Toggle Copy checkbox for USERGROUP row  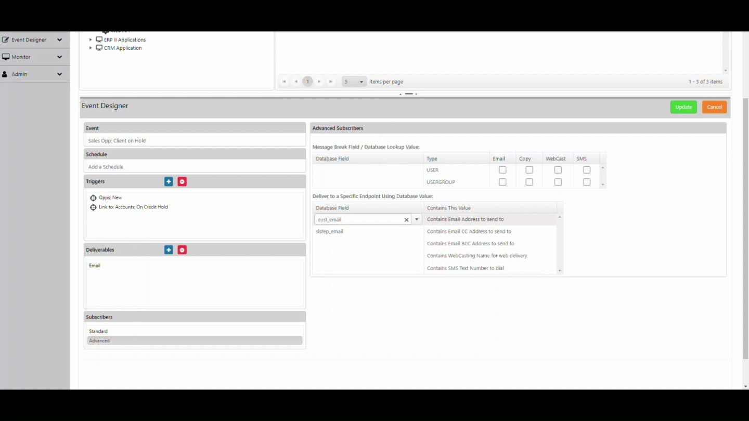(529, 182)
